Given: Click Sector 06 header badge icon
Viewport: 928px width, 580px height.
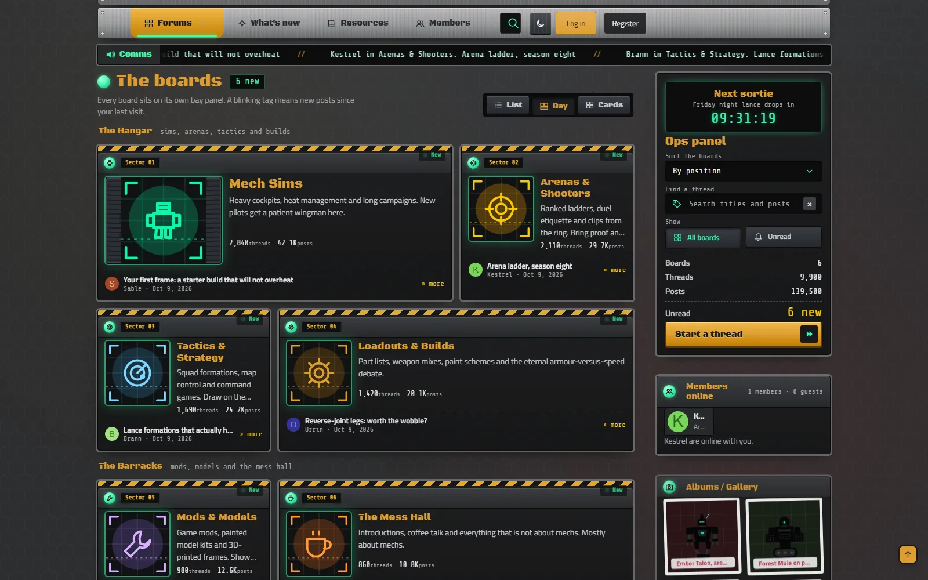Looking at the screenshot, I should 291,498.
